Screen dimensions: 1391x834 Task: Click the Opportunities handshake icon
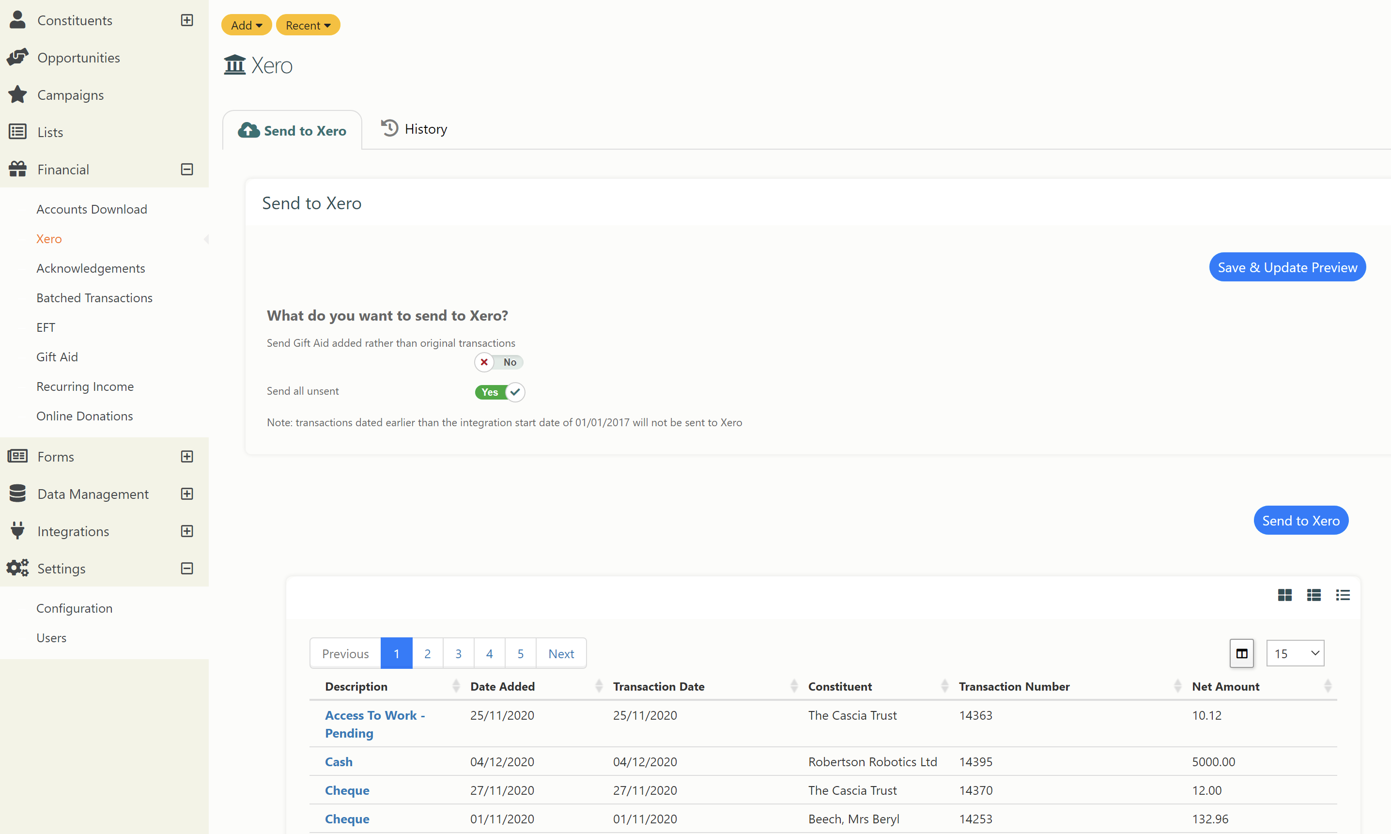coord(18,57)
